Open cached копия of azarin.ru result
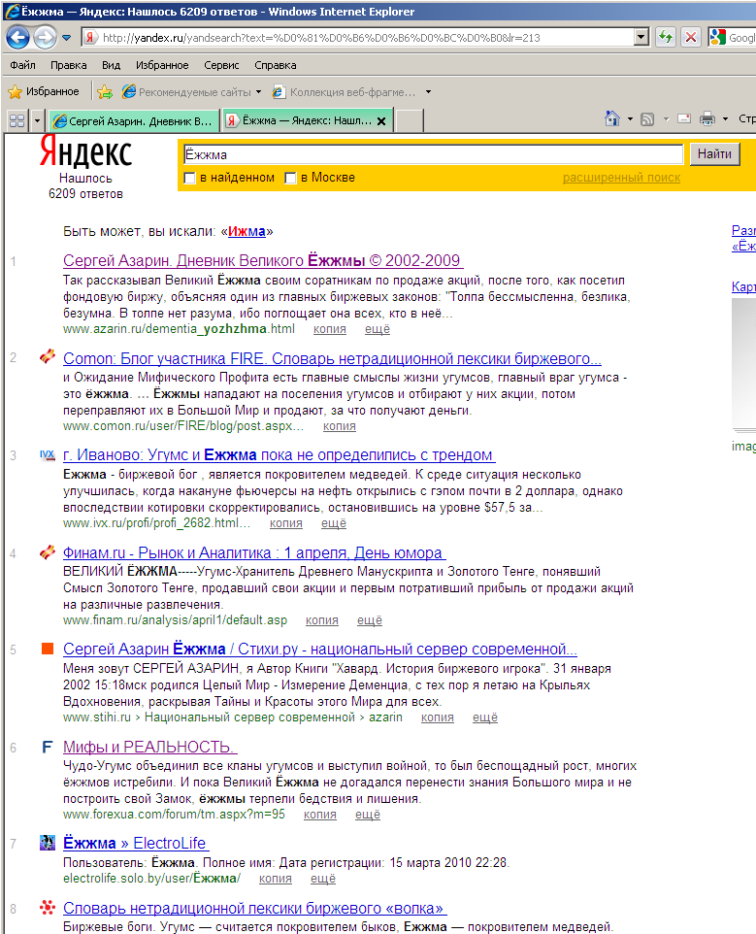This screenshot has width=756, height=934. [330, 329]
